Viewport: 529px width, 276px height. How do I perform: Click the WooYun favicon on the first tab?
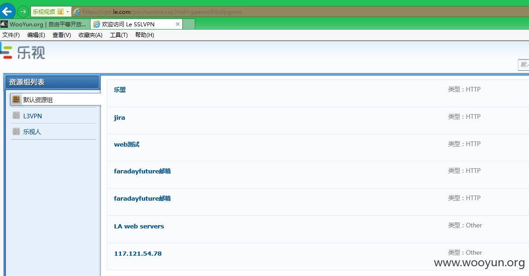(5, 25)
